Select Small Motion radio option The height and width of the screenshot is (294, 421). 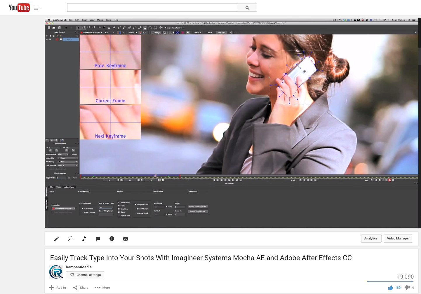[x=142, y=209]
